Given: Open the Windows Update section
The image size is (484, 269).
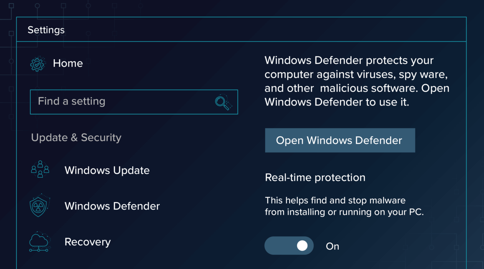Looking at the screenshot, I should click(107, 170).
